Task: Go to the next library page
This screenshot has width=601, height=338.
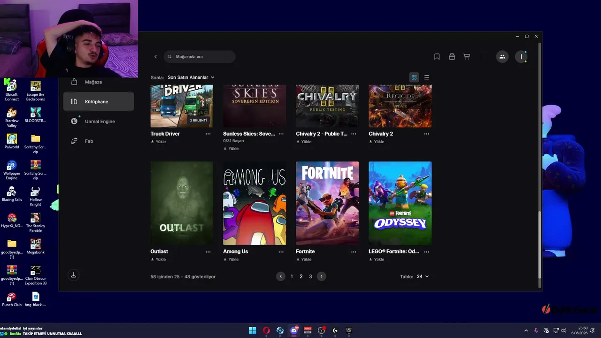Action: [321, 277]
